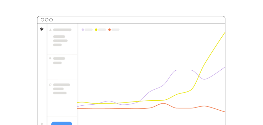
Task: Expand the sidebar heading beside the leaf icon
Action: pos(62,85)
